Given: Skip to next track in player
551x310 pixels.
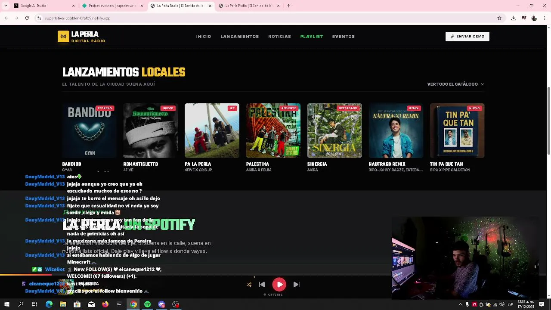Looking at the screenshot, I should pos(296,285).
